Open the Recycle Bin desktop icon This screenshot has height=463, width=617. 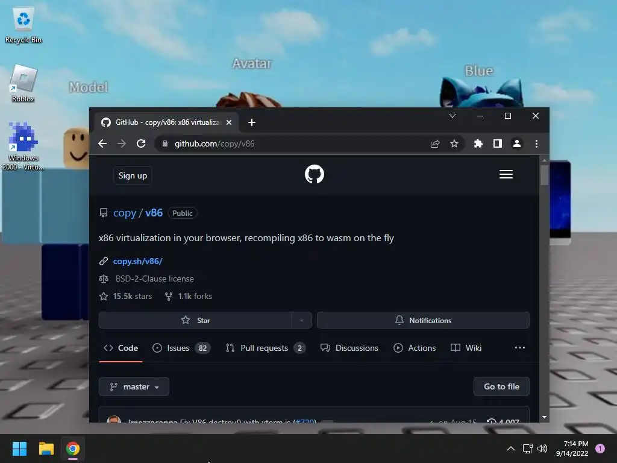pos(23,25)
